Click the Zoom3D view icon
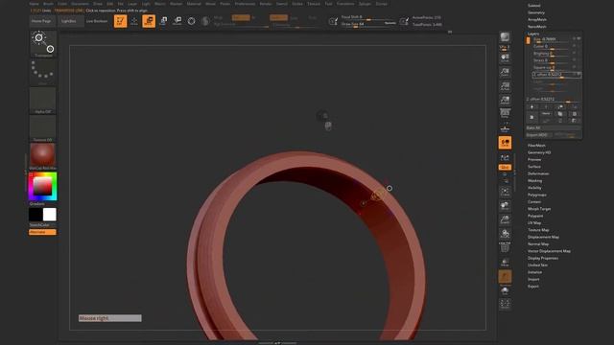The height and width of the screenshot is (345, 614). [x=505, y=219]
